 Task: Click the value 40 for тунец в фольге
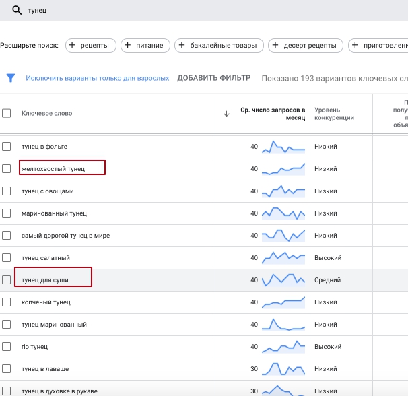pos(254,147)
